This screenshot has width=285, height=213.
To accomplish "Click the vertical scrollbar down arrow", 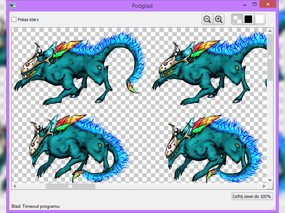I will pos(270,180).
